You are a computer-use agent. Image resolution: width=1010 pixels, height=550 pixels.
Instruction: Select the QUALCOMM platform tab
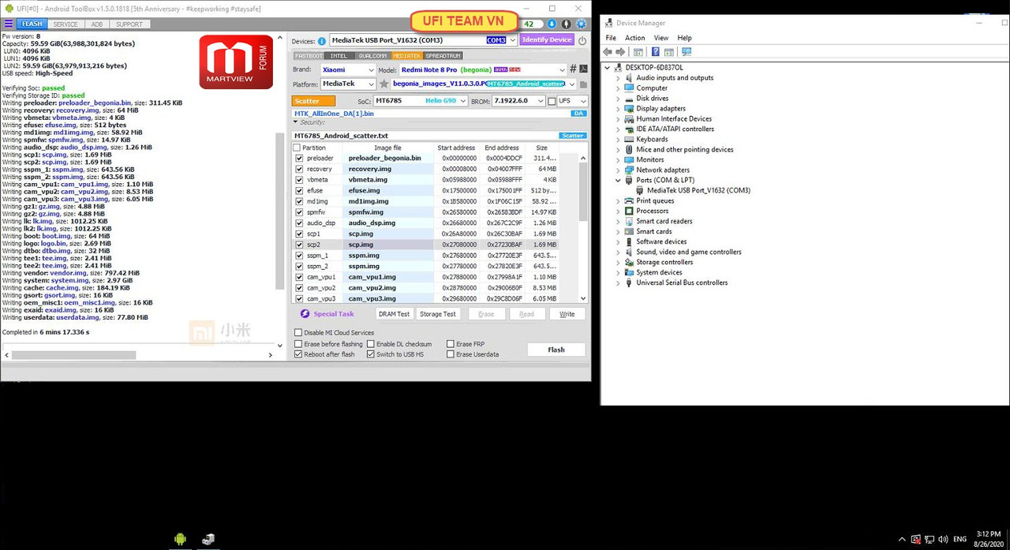tap(372, 56)
